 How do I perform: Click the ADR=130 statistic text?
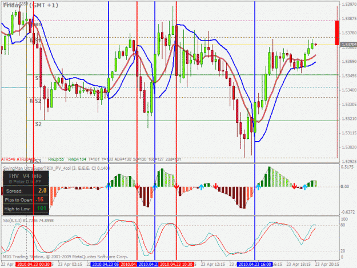coord(122,159)
